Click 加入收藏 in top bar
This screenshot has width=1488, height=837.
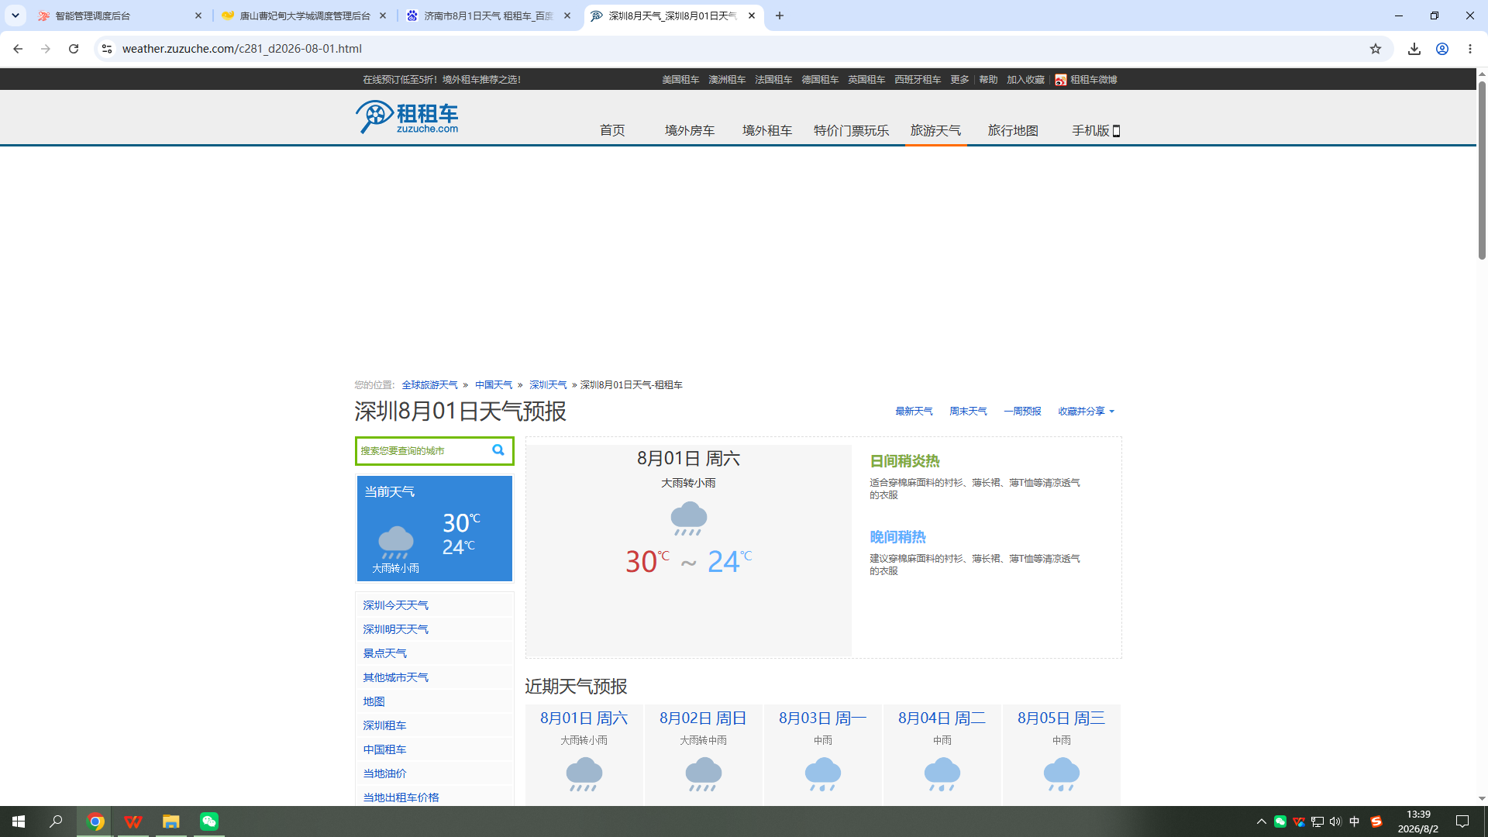[x=1025, y=80]
